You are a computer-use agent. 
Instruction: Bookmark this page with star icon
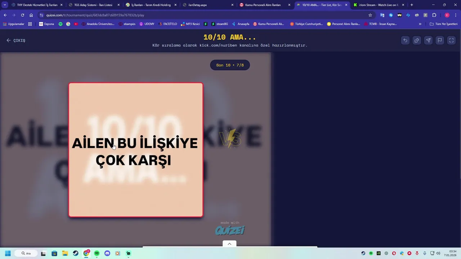pos(370,15)
